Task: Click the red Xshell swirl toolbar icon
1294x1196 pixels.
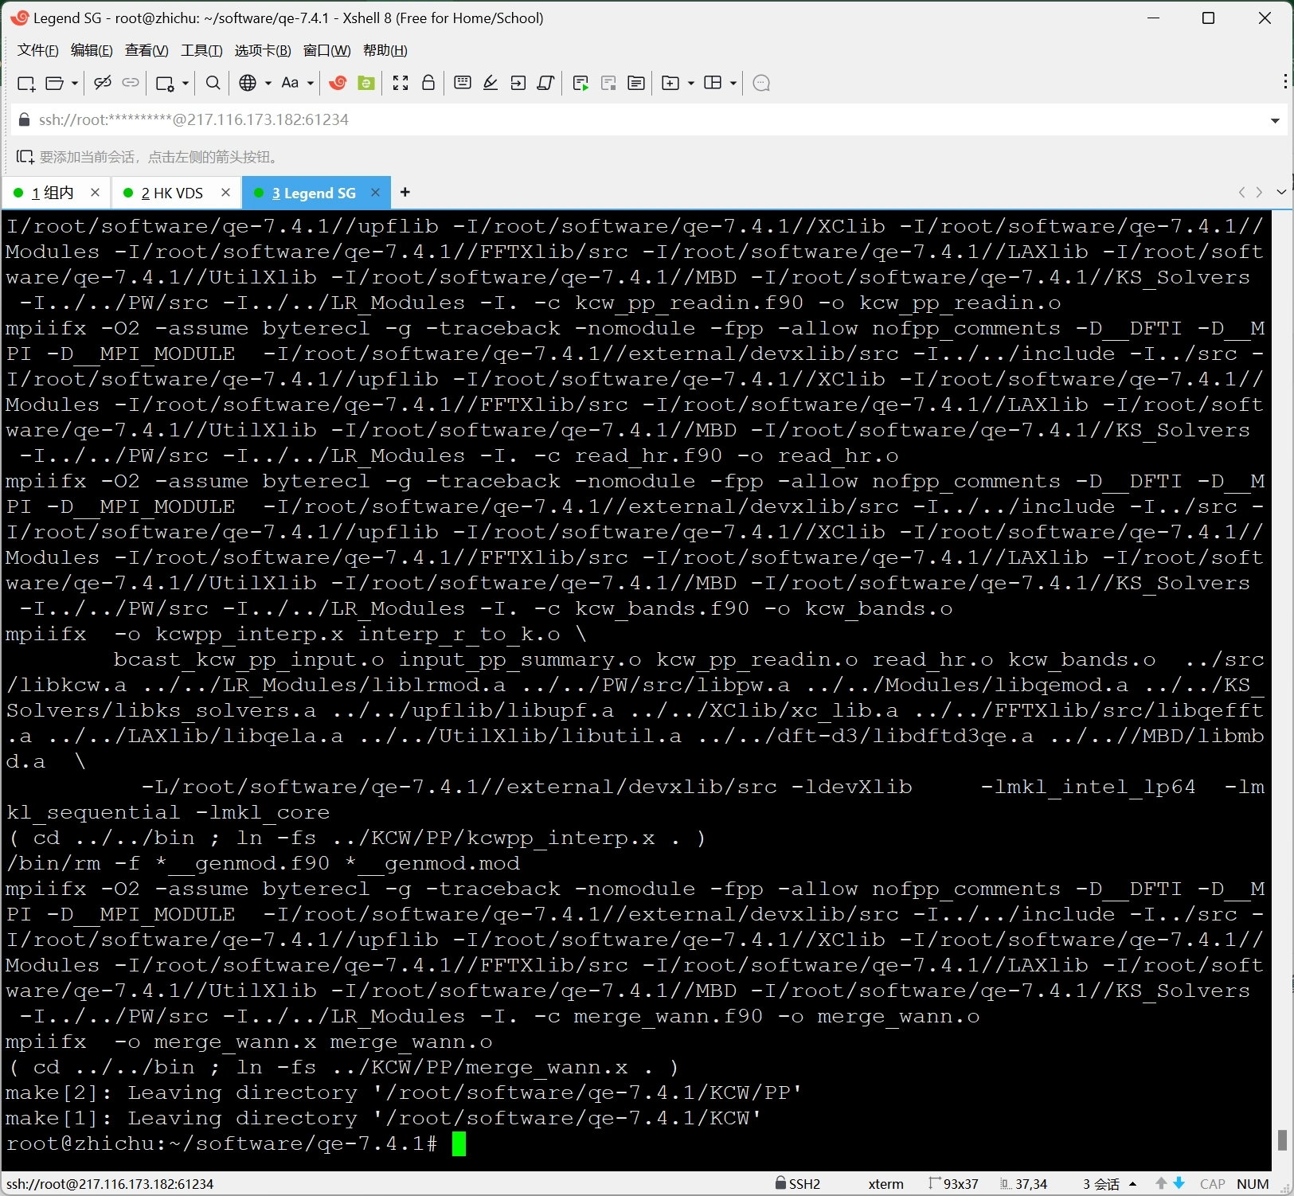Action: pos(338,83)
